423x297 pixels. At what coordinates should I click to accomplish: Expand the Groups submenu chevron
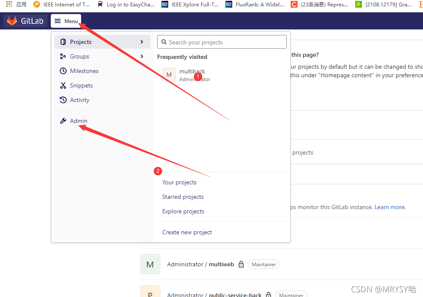142,56
